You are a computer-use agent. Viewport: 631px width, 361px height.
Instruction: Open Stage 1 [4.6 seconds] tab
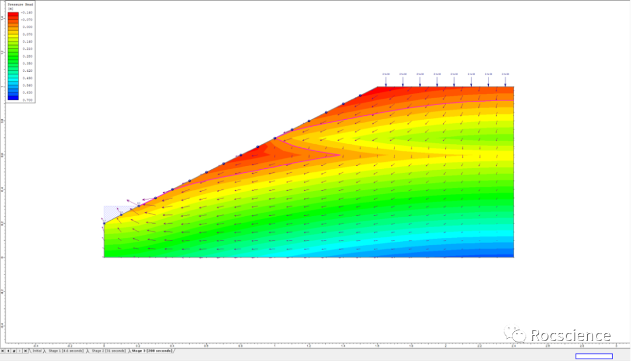click(65, 350)
